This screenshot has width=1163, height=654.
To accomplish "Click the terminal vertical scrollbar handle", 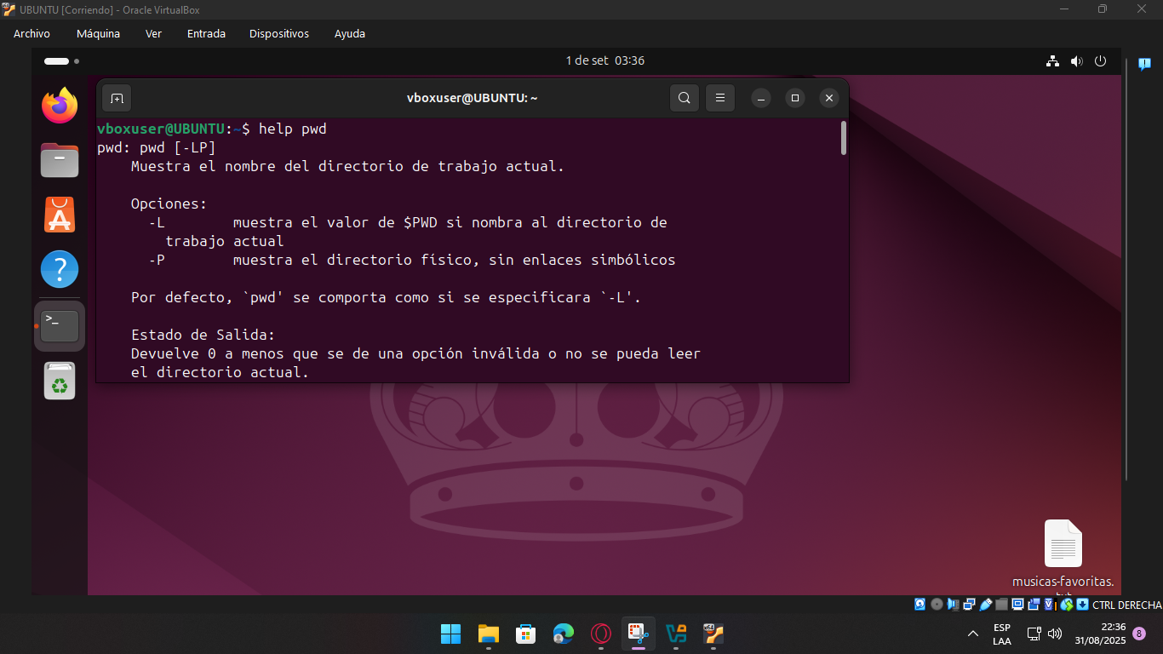I will pyautogui.click(x=844, y=138).
